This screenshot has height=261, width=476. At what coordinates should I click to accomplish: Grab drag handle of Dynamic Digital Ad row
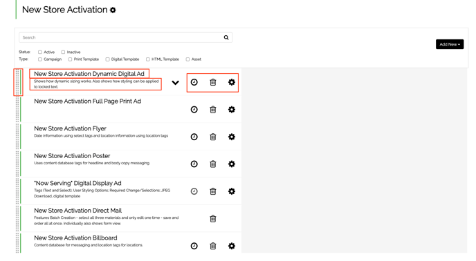tap(17, 82)
